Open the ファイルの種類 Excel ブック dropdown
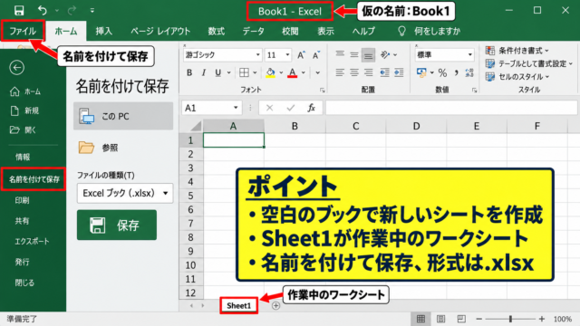 click(x=125, y=193)
